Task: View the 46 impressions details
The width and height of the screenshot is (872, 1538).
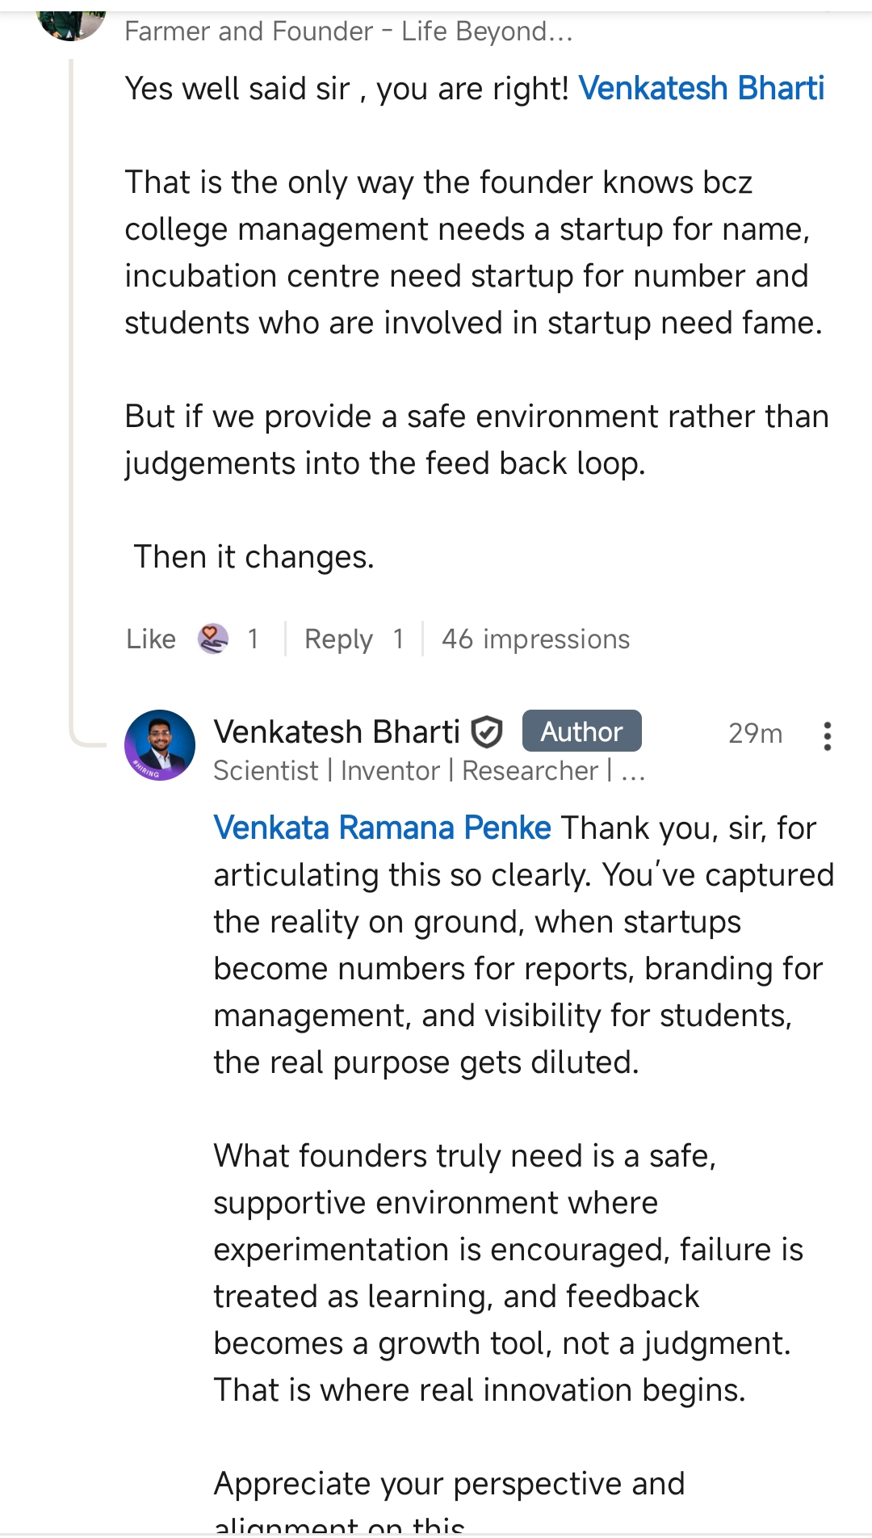Action: click(x=535, y=639)
